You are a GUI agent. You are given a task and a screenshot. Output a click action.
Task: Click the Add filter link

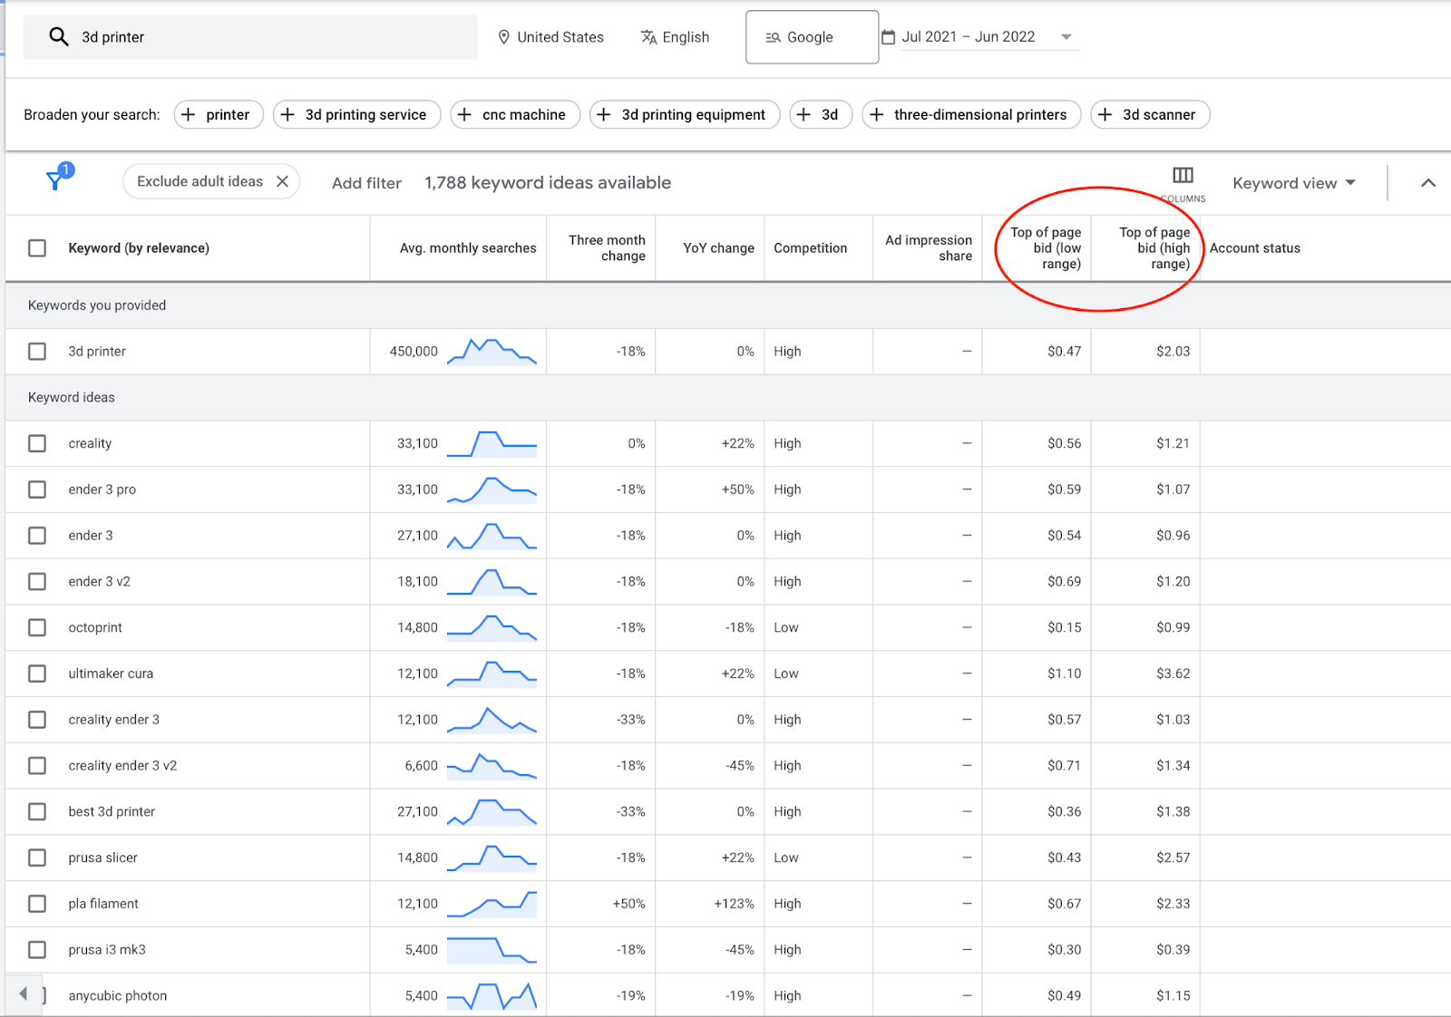pyautogui.click(x=366, y=183)
